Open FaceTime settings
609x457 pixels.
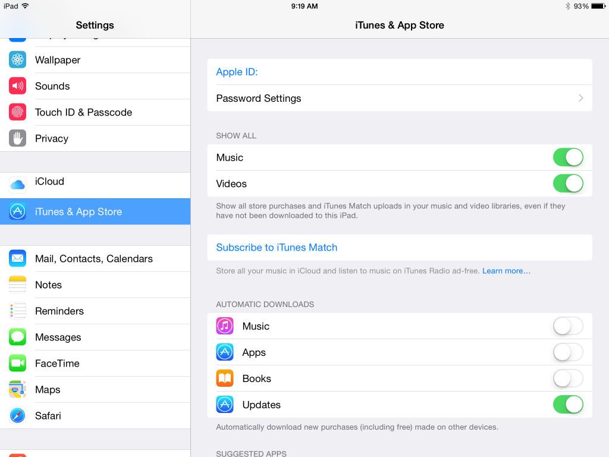coord(95,363)
